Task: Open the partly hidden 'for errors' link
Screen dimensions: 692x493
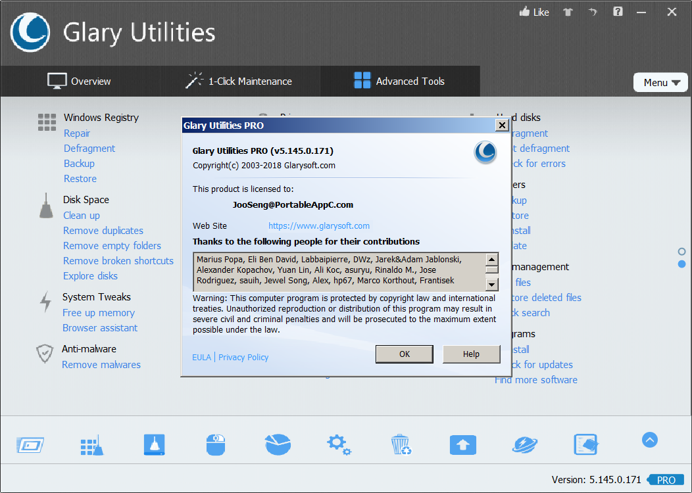Action: (x=539, y=164)
